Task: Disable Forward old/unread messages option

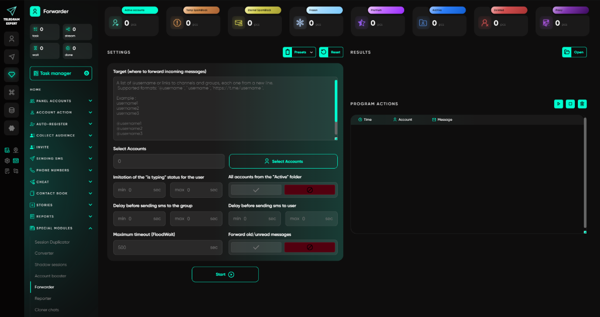Action: (x=310, y=248)
